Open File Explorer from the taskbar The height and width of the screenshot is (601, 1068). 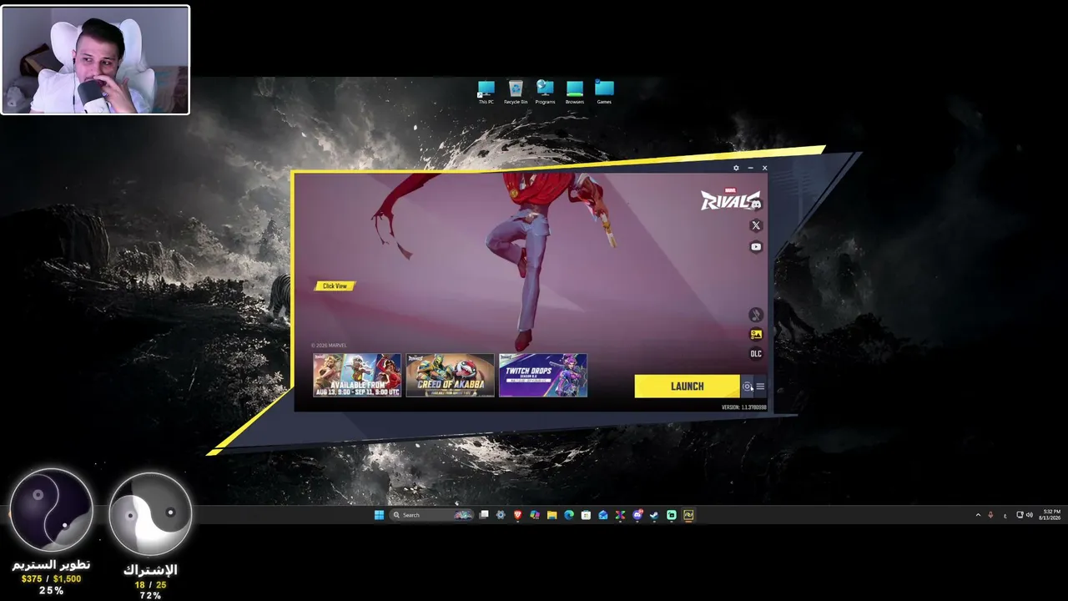click(x=552, y=515)
